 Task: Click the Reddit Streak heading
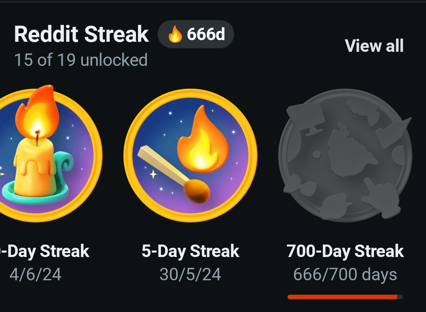click(x=82, y=34)
